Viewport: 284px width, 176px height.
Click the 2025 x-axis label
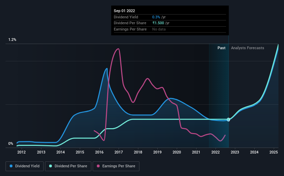pos(274,152)
